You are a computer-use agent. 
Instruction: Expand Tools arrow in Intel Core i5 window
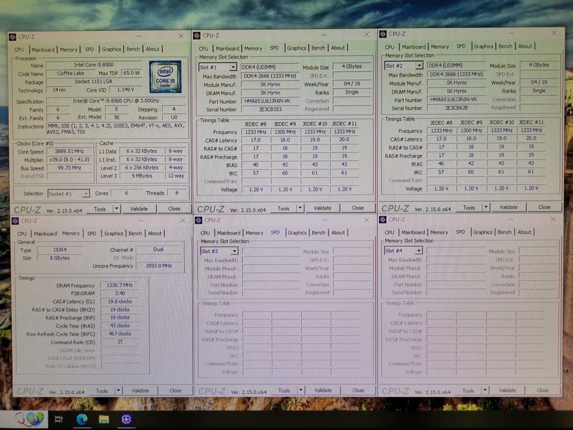tap(117, 209)
